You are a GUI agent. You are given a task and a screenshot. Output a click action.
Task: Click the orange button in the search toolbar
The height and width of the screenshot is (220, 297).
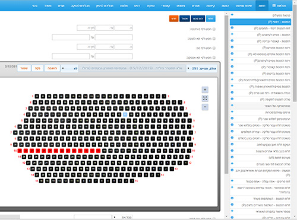[173, 18]
